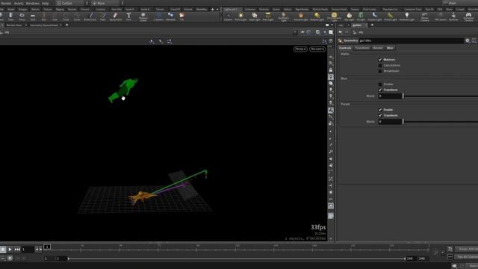
Task: Uncheck Enable under the Purple section
Action: [380, 110]
